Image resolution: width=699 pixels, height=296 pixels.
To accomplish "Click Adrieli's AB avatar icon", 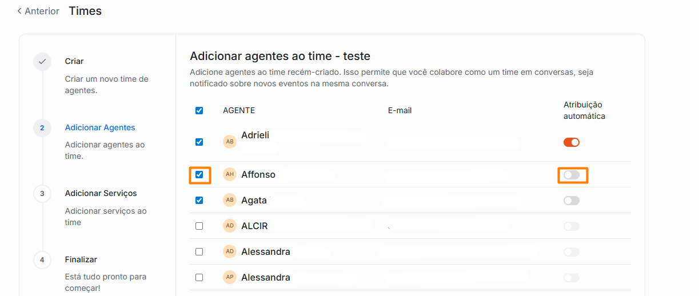I will click(230, 142).
